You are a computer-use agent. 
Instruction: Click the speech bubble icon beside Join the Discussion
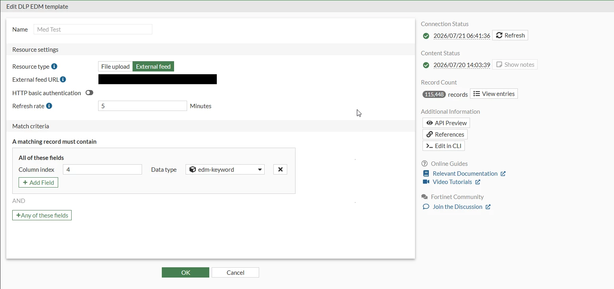click(x=426, y=206)
